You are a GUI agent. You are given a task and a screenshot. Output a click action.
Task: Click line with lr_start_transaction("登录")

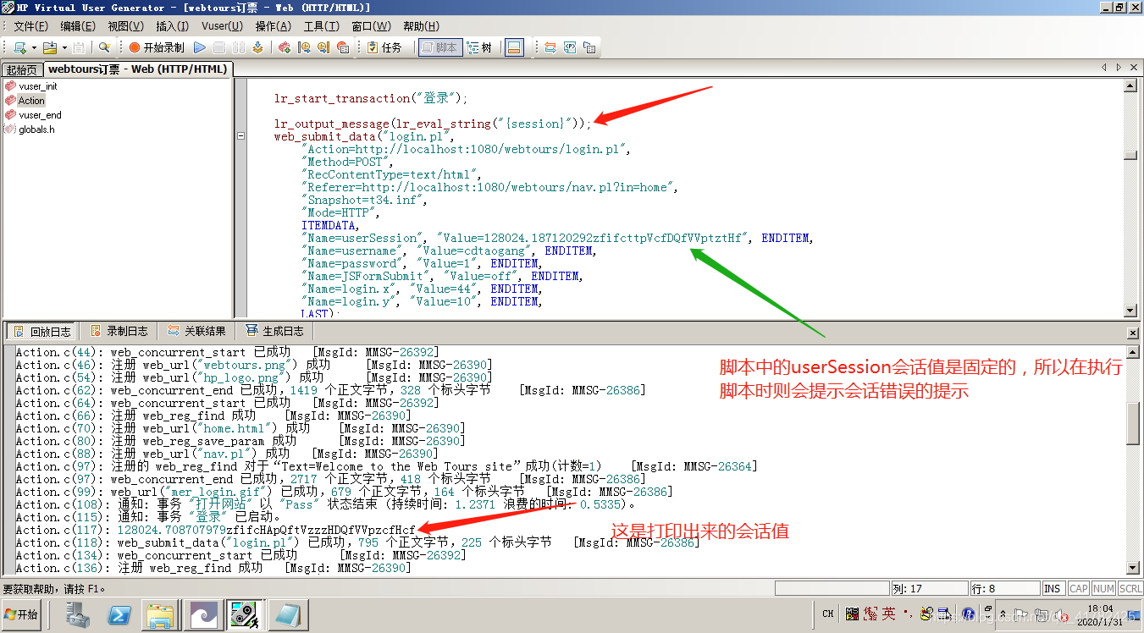[x=371, y=98]
